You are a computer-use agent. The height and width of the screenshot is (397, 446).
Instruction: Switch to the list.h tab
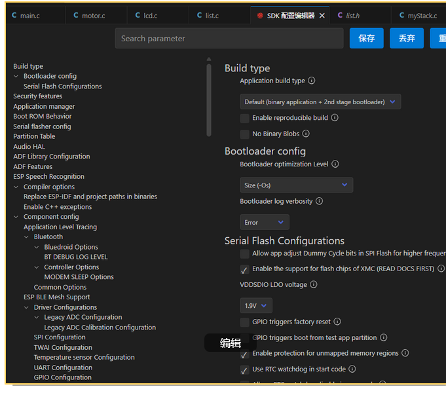click(x=360, y=15)
